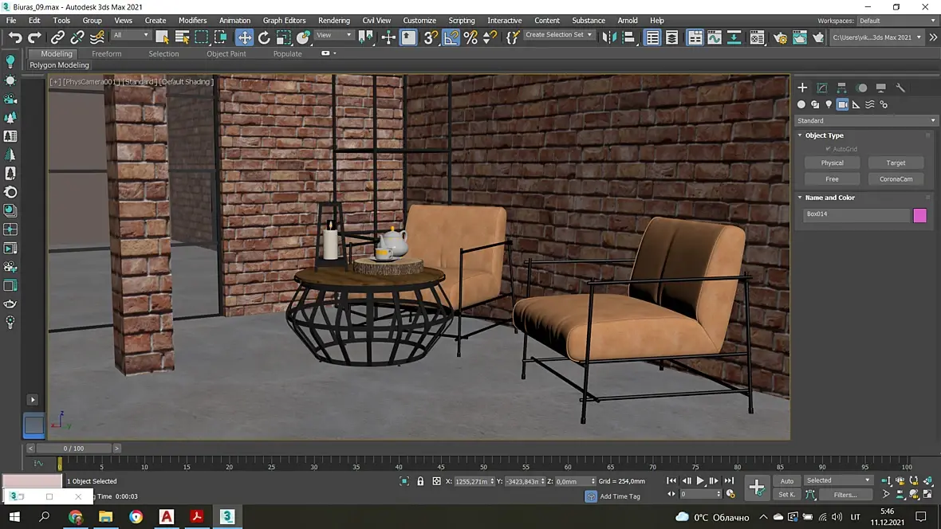941x529 pixels.
Task: Open the pink object color swatch
Action: click(919, 215)
